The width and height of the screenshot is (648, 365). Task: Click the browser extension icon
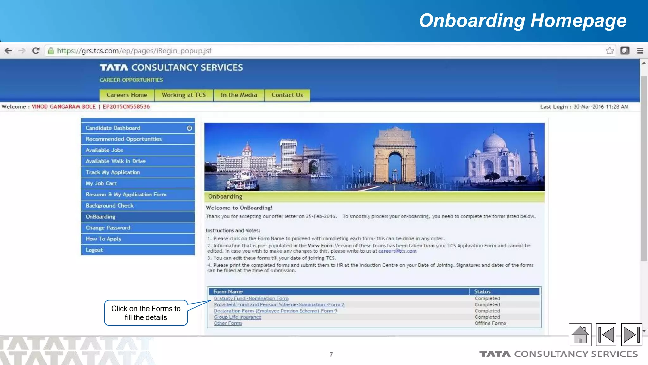(625, 51)
